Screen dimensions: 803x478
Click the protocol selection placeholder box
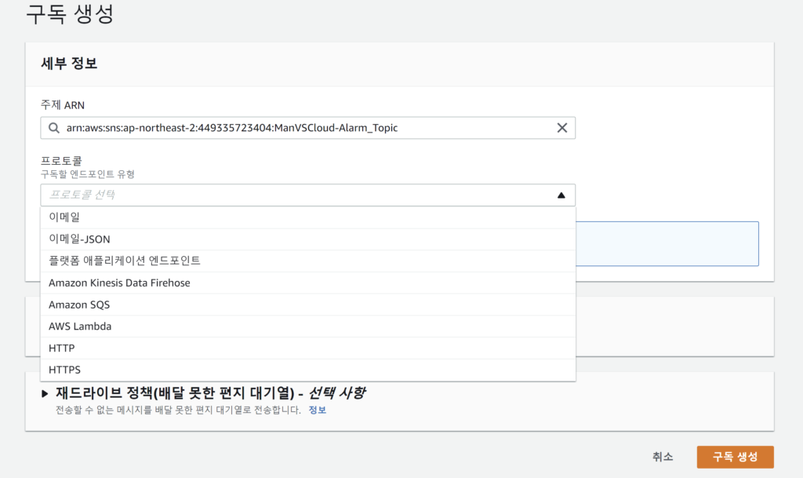(298, 195)
